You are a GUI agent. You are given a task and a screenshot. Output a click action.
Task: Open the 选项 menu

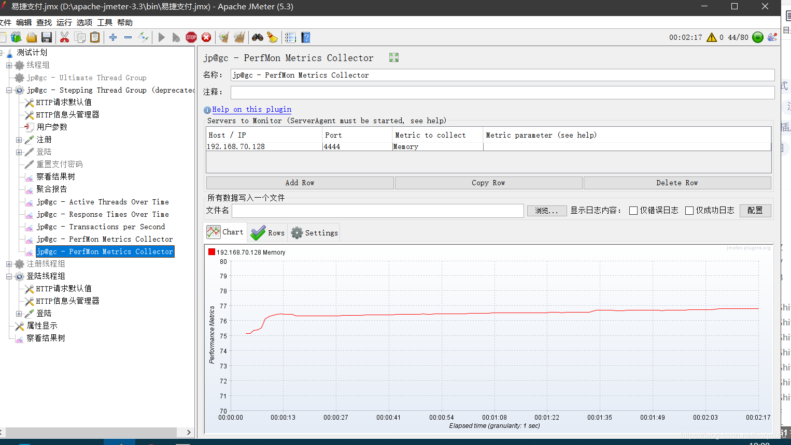pyautogui.click(x=84, y=23)
